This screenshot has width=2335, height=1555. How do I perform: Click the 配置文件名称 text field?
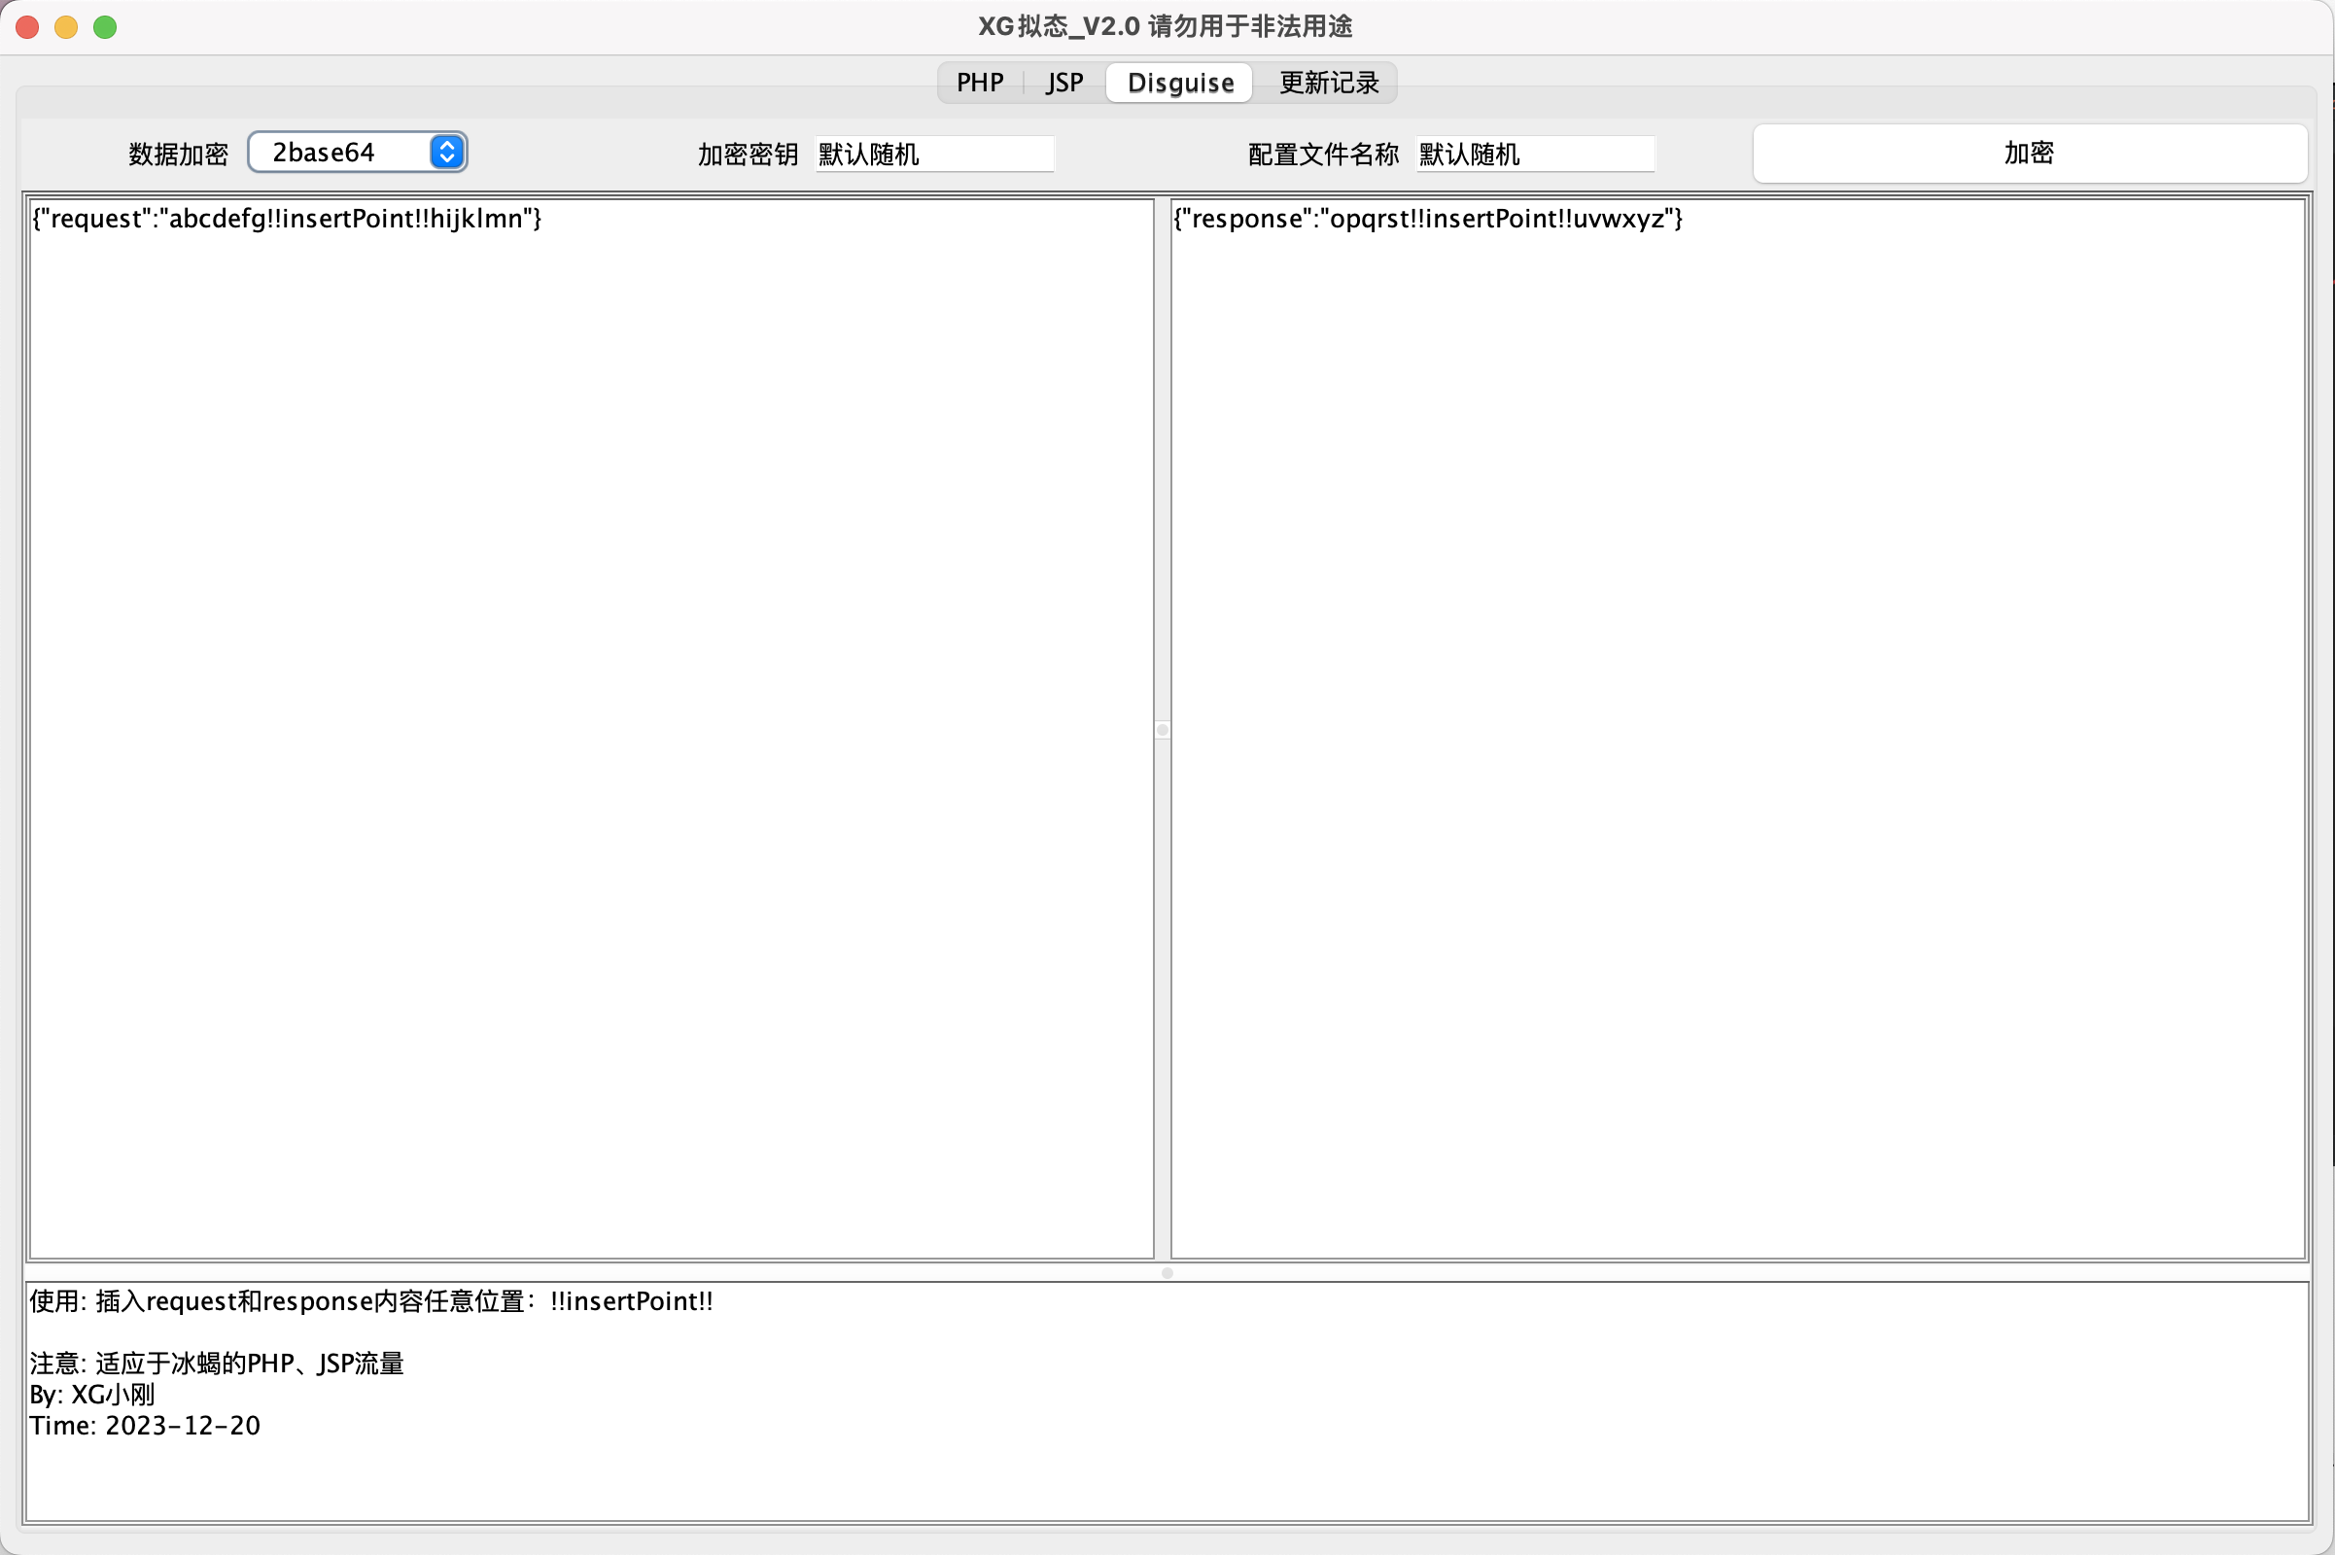point(1534,154)
